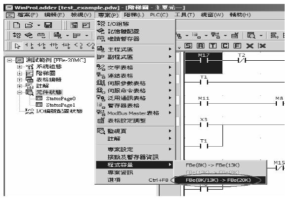Select FBe(8K/13K) -> FBs(20K) option
The image size is (298, 201).
click(220, 180)
